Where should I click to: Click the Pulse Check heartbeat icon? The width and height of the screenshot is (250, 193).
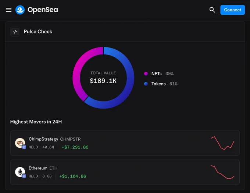15,32
